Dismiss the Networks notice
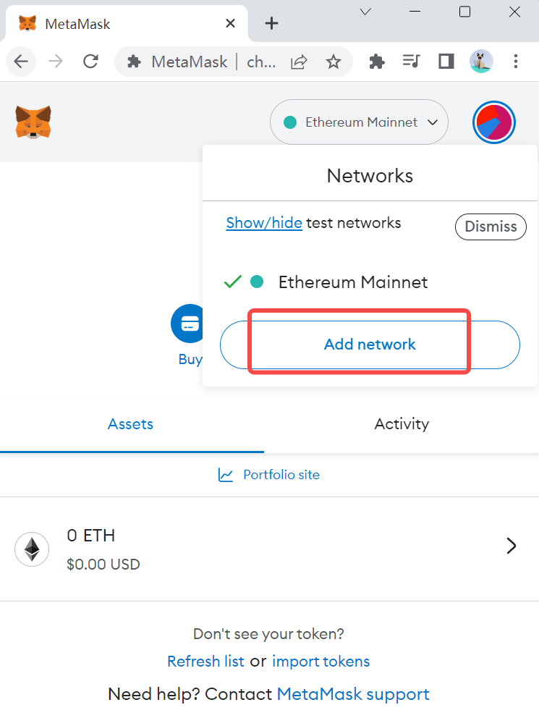Viewport: 539px width, 718px height. click(x=491, y=227)
